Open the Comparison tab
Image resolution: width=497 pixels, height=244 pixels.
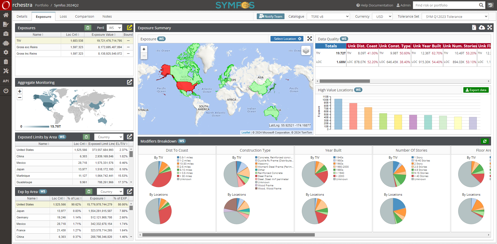84,16
